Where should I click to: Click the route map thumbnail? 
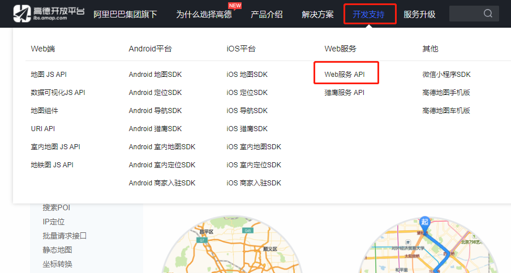click(x=428, y=245)
